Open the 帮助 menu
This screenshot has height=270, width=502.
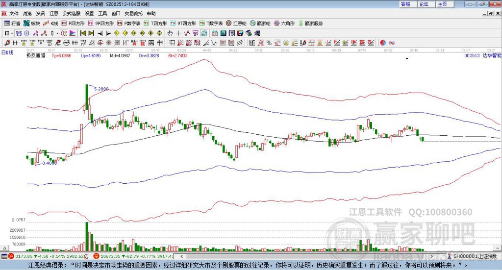(151, 13)
